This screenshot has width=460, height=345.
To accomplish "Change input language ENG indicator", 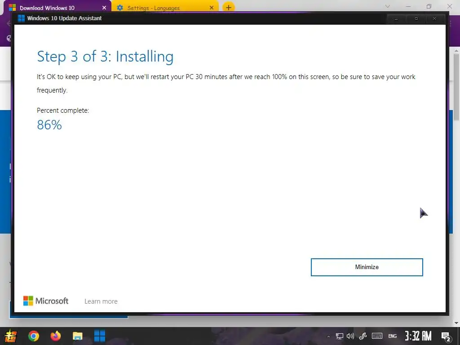I will pos(393,336).
